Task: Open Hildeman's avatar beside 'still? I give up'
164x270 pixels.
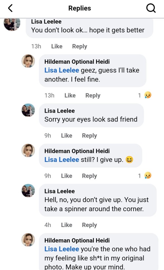Action: pos(28,150)
